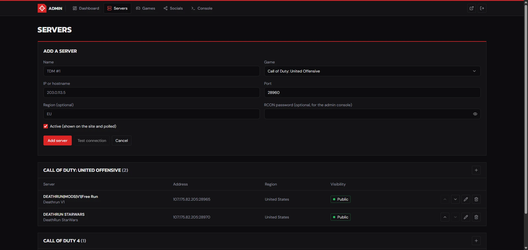This screenshot has width=528, height=250.
Task: Click the Public badge for DEATHRUN|MODS|V1|Free Run
Action: [340, 199]
